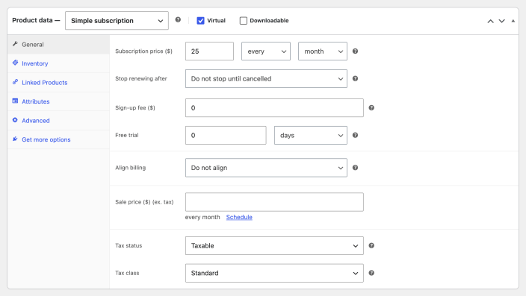Switch to the Inventory tab
526x296 pixels.
tap(58, 63)
